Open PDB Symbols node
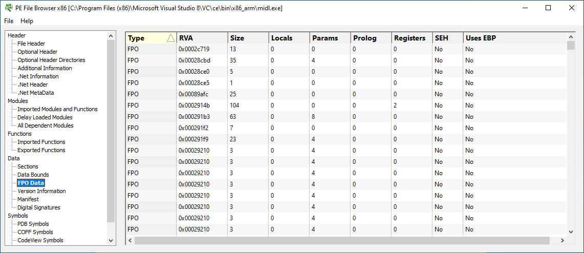The width and height of the screenshot is (584, 253). coord(33,224)
